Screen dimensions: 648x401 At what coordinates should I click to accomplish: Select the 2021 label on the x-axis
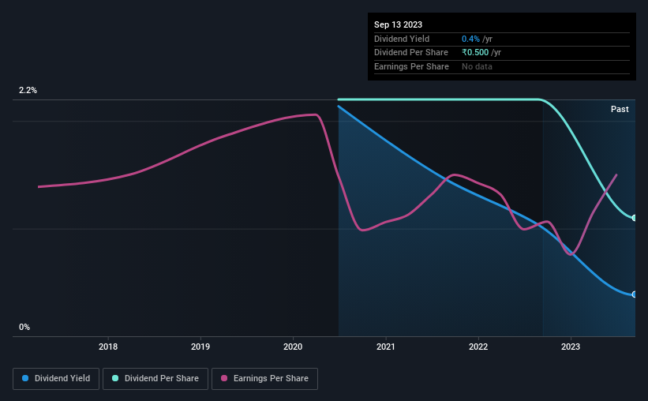pos(386,347)
